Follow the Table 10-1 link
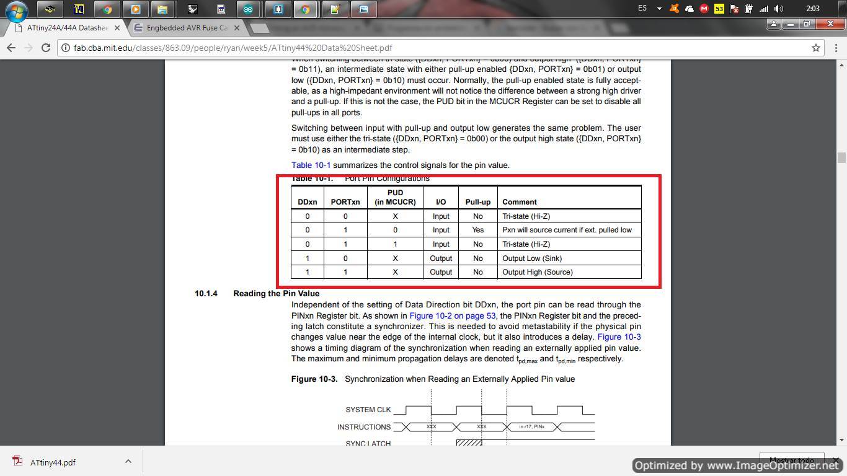 click(x=311, y=165)
